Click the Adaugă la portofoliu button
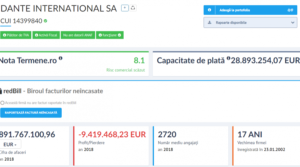Screen dimensions: 300x167 coord(250,10)
